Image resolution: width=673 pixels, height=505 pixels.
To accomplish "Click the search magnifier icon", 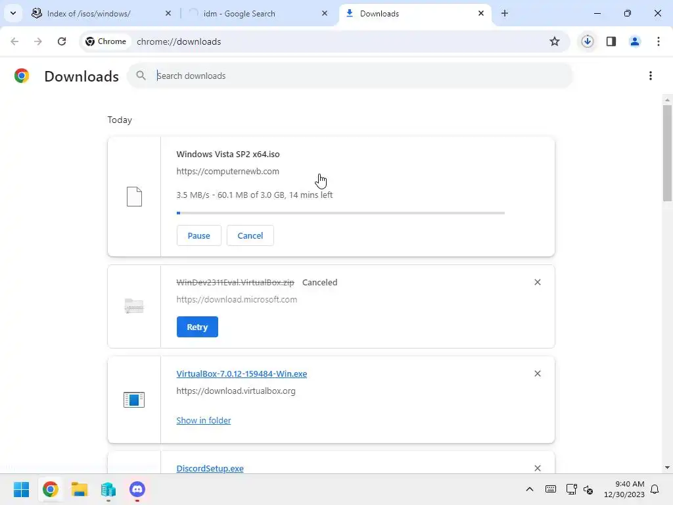I will point(141,76).
